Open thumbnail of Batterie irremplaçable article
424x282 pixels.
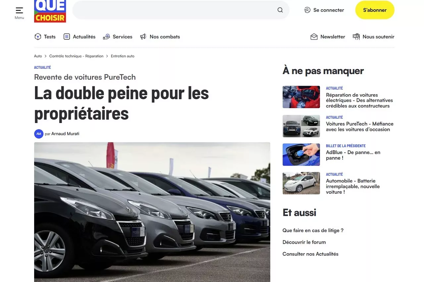click(301, 183)
